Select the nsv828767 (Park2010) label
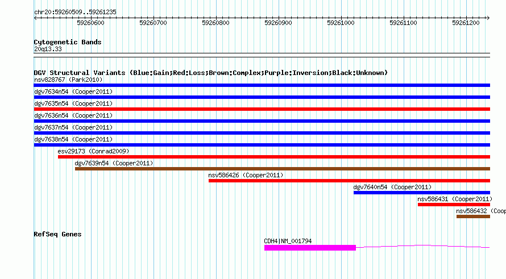 (68, 80)
